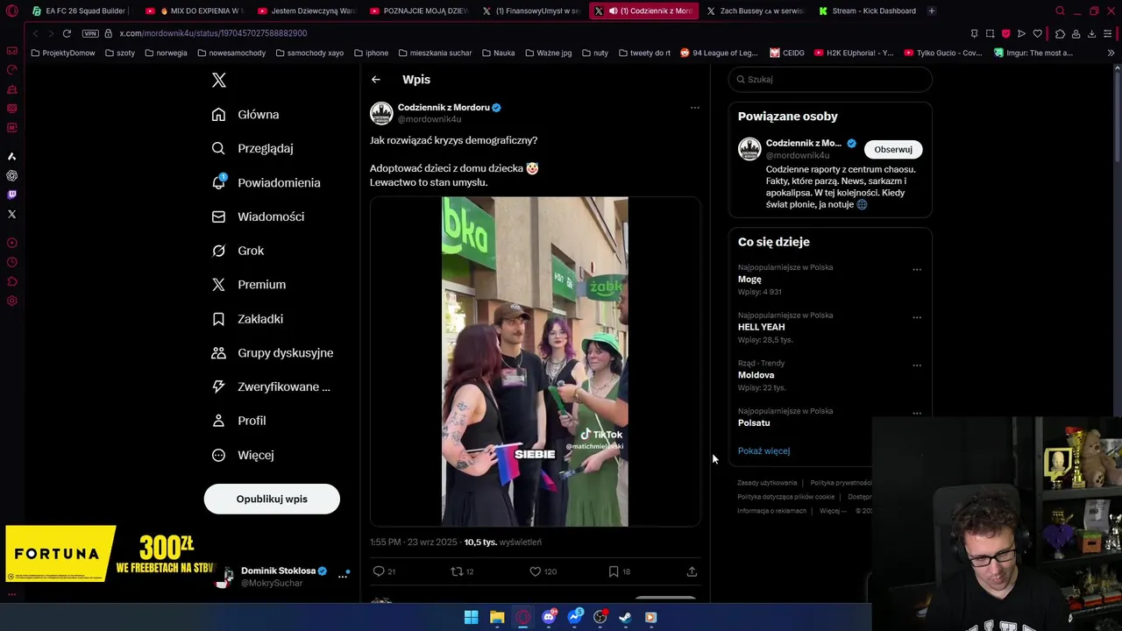Open Grok from the sidebar
Image resolution: width=1122 pixels, height=631 pixels.
click(238, 251)
